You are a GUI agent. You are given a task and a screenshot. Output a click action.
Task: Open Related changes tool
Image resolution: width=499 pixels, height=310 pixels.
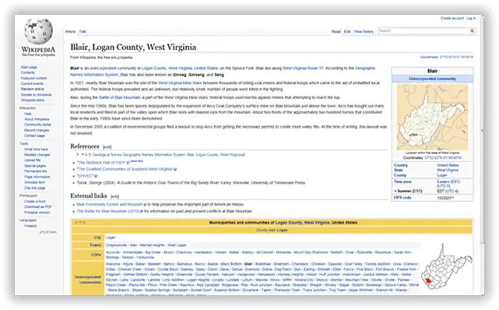point(37,155)
